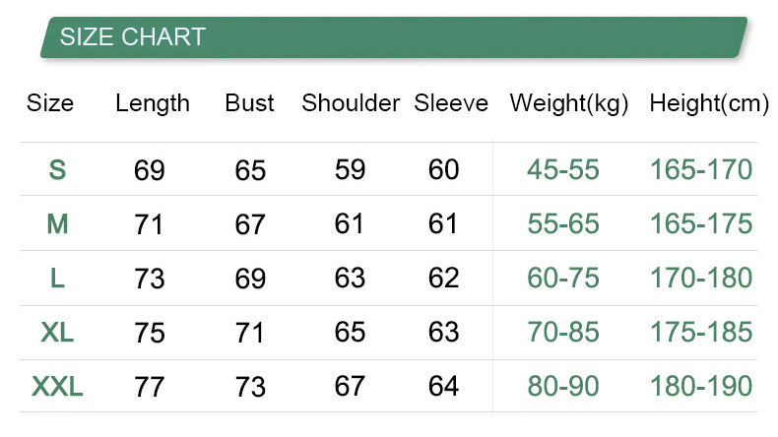
Task: Click the L size row label
Action: 57,279
